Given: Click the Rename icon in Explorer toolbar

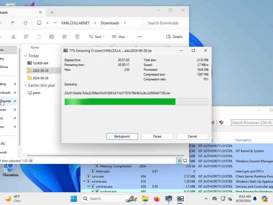Looking at the screenshot, I should coord(52,37).
